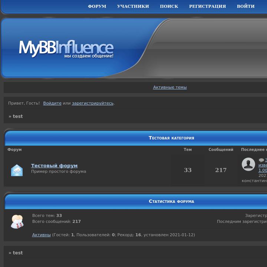The height and width of the screenshot is (267, 267).
Task: Click lower 'test' breadcrumb
Action: point(18,253)
